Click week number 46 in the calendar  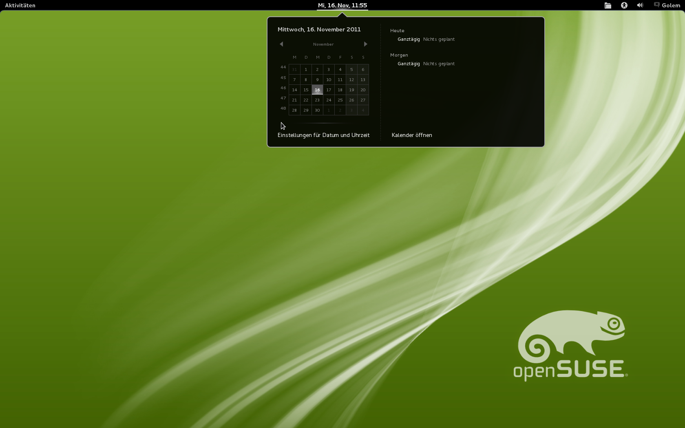[x=283, y=88]
